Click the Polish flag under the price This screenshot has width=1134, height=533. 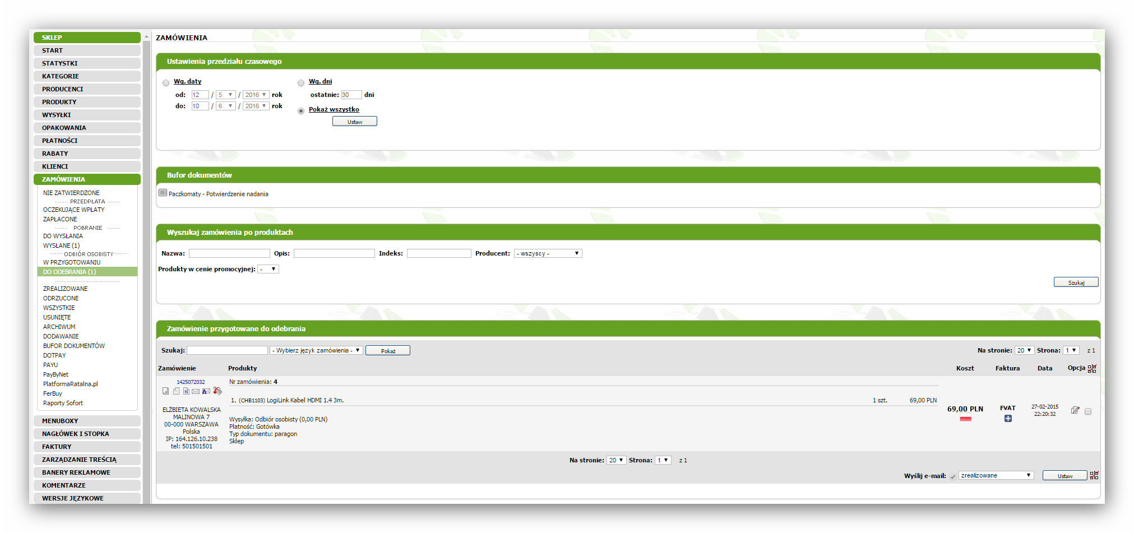pyautogui.click(x=965, y=419)
